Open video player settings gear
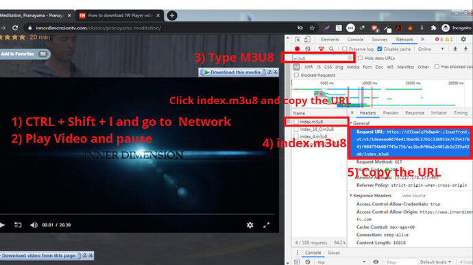The height and width of the screenshot is (265, 473). [x=250, y=225]
